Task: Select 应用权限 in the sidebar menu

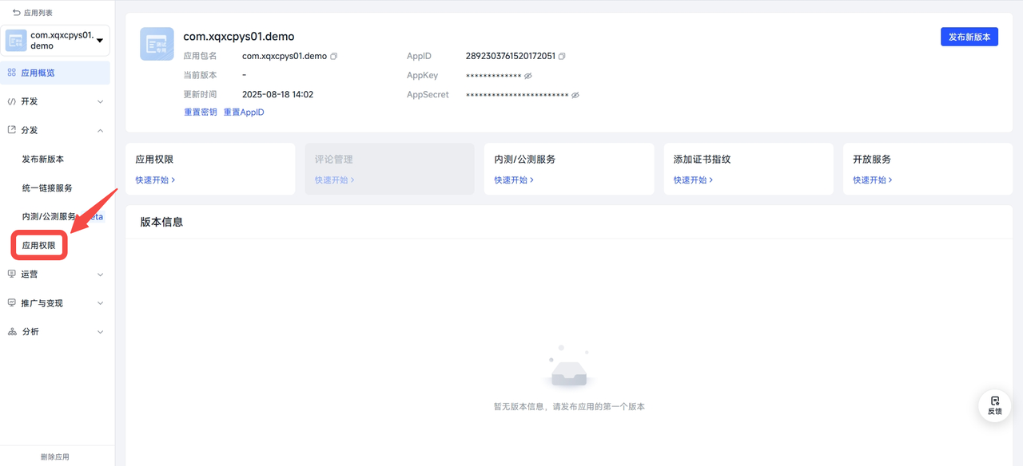Action: tap(39, 246)
